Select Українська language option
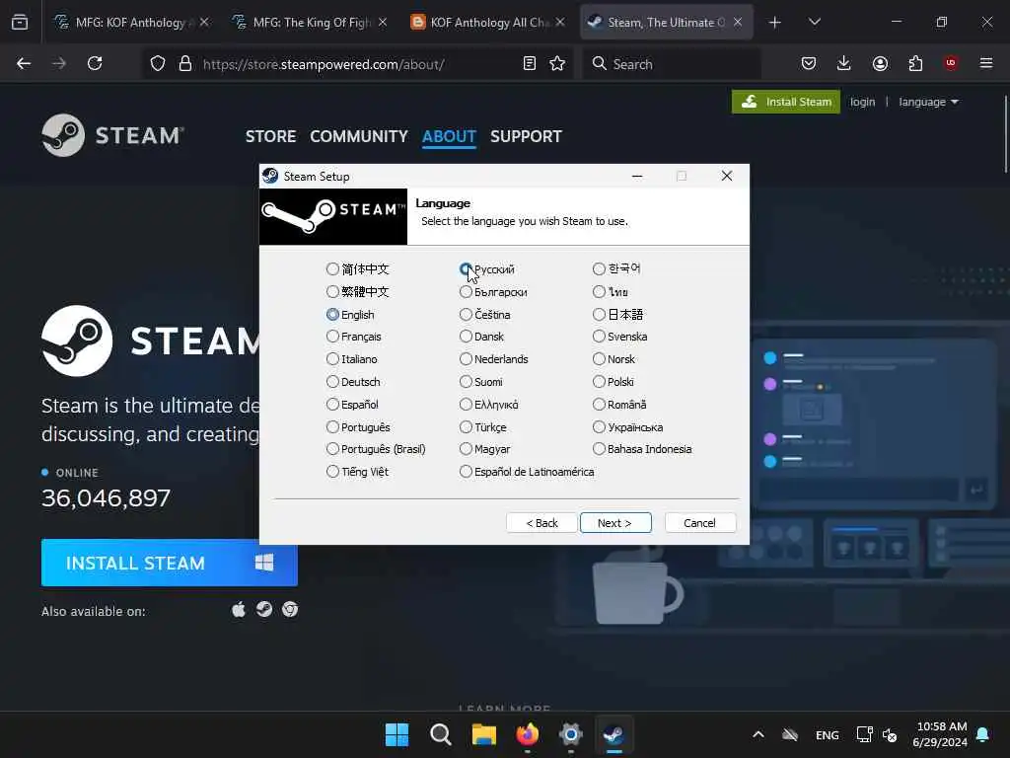The image size is (1010, 758). pos(599,426)
